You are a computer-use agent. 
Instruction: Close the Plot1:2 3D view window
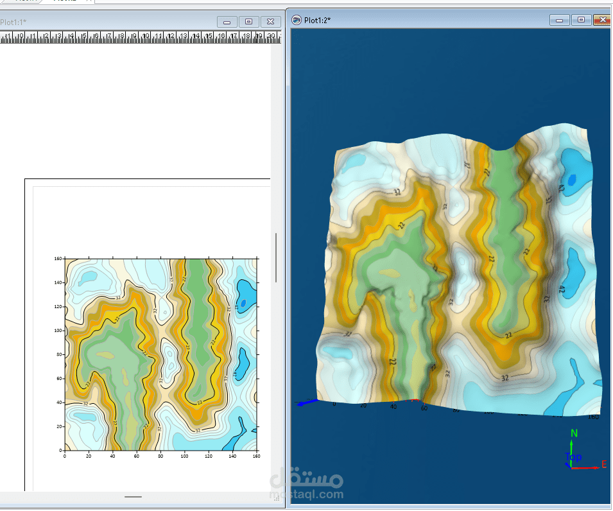(603, 20)
